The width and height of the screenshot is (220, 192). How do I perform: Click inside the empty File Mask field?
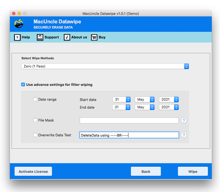click(129, 120)
